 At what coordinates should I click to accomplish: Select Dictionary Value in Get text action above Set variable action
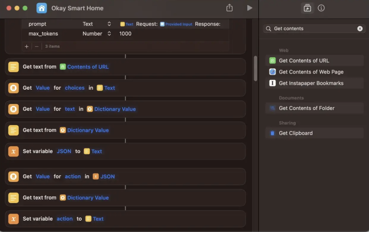[x=84, y=198]
